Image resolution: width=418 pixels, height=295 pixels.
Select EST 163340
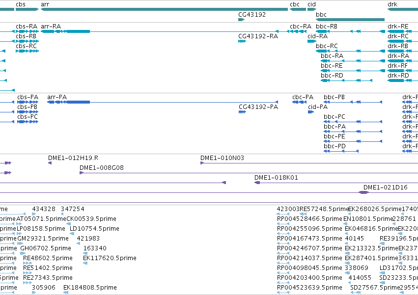point(85,253)
